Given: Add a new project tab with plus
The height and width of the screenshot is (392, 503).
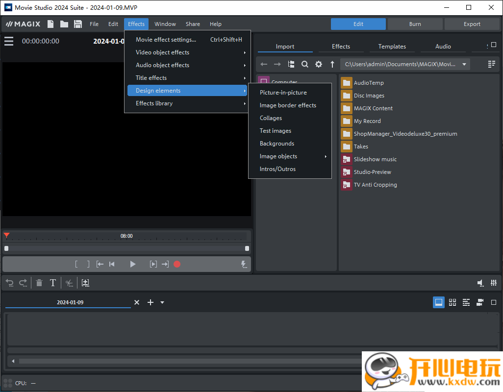Looking at the screenshot, I should tap(151, 302).
